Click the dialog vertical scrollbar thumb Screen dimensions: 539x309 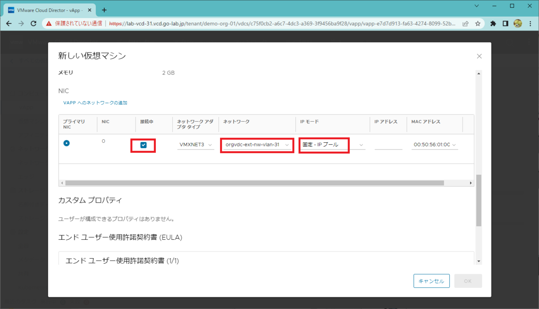click(x=479, y=200)
